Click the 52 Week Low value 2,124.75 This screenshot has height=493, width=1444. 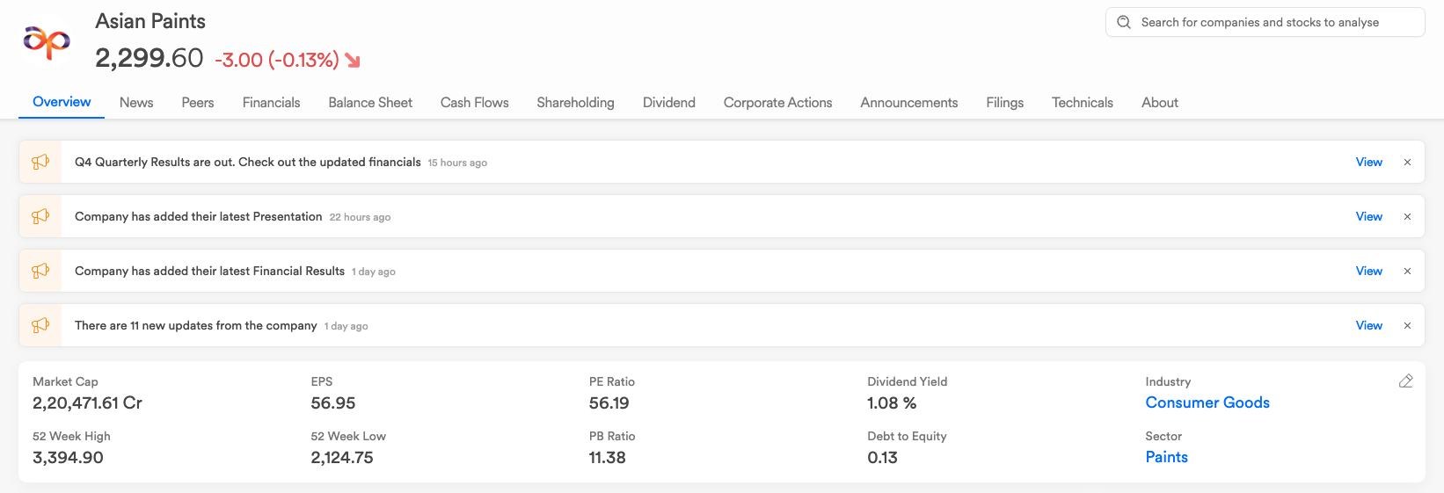[342, 457]
